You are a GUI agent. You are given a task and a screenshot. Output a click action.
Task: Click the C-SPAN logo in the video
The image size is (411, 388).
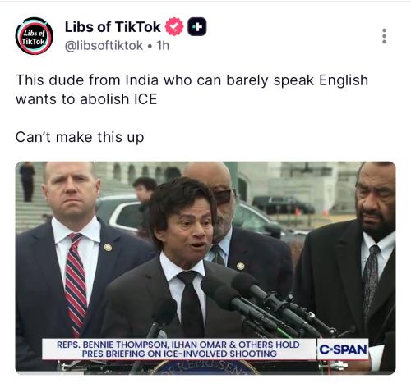(343, 349)
